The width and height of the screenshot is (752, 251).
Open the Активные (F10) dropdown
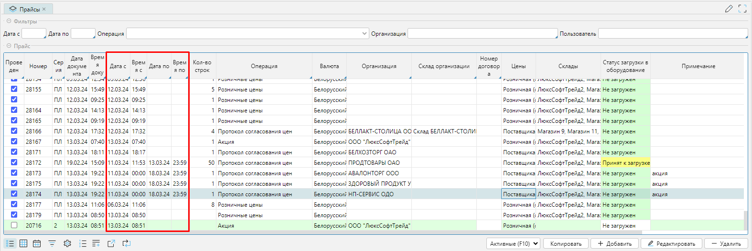click(x=513, y=243)
